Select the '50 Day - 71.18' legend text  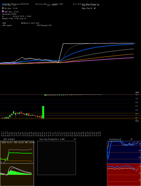coord(11,8)
